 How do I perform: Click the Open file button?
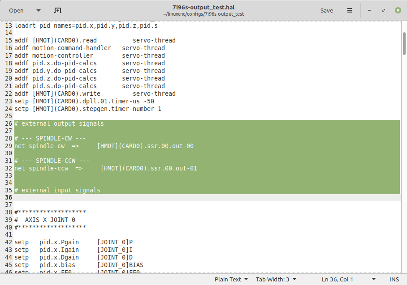coord(17,10)
